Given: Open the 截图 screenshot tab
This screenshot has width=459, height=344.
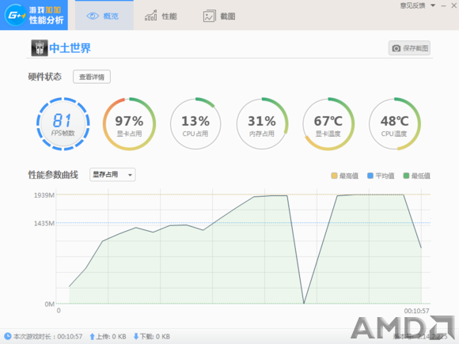Looking at the screenshot, I should pos(219,16).
